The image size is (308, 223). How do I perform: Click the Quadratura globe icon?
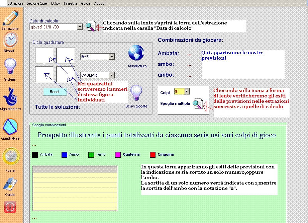(x=136, y=53)
